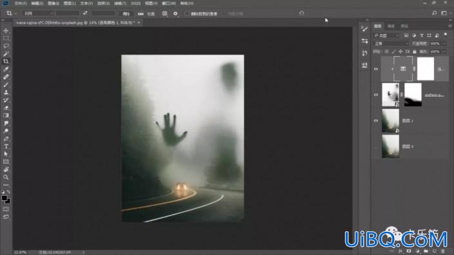The image size is (454, 255).
Task: Select the Healing Brush tool
Action: click(6, 77)
